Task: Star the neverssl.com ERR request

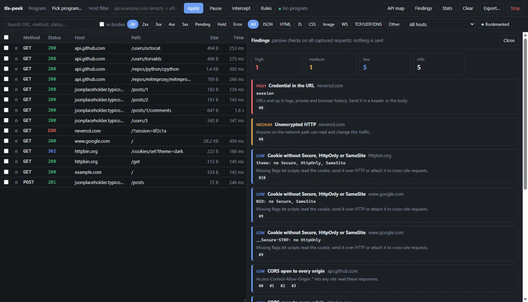Action: tap(16, 131)
